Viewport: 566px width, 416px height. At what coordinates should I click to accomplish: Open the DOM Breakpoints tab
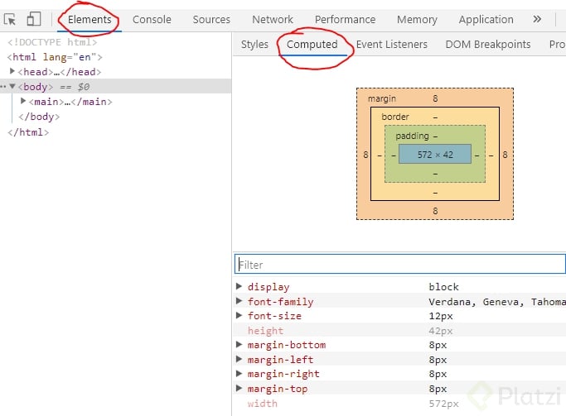pyautogui.click(x=487, y=45)
